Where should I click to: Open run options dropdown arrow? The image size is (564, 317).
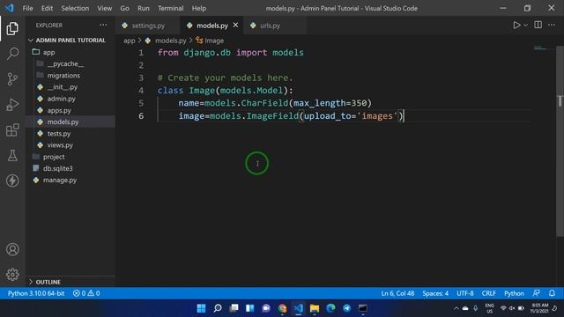click(525, 26)
